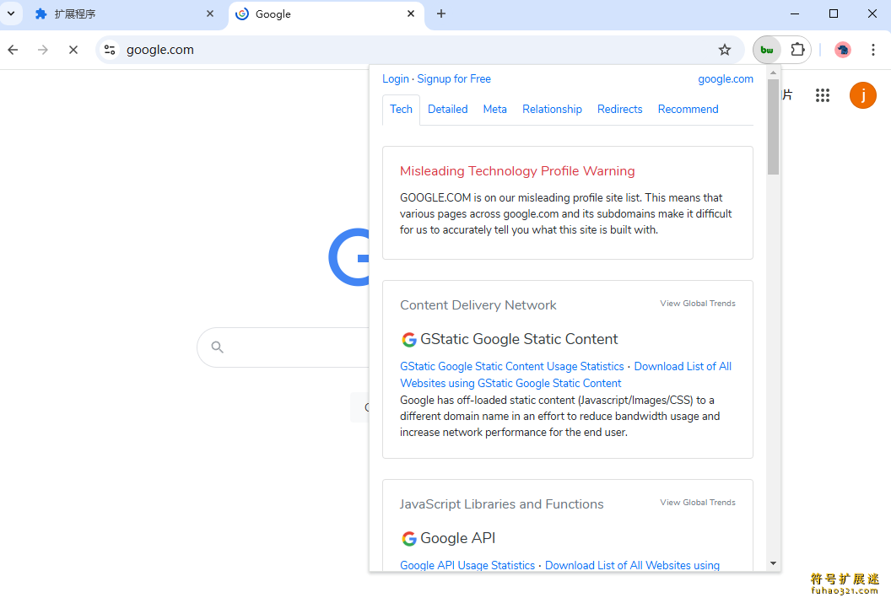Select the Google browser tab
Image resolution: width=891 pixels, height=603 pixels.
[x=327, y=14]
